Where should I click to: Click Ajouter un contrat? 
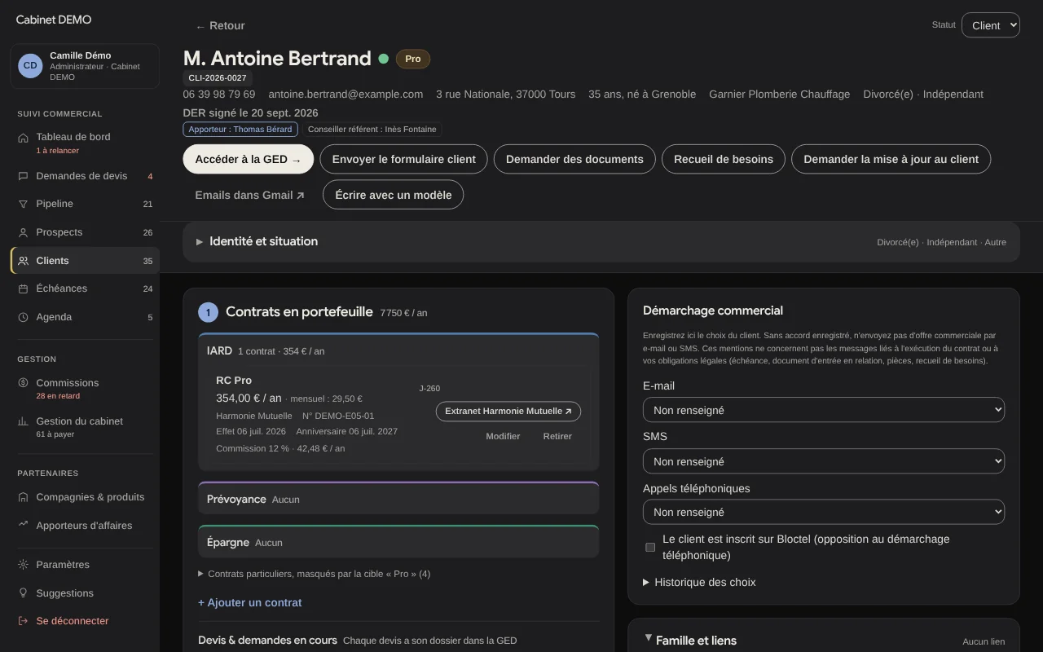(x=250, y=603)
